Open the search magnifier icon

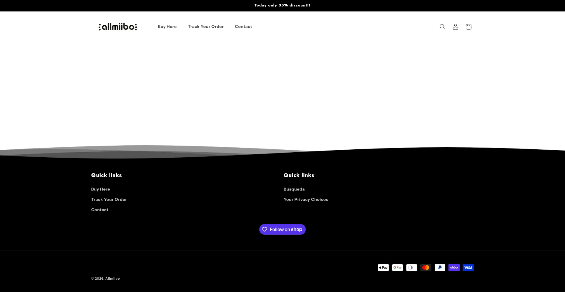click(442, 27)
